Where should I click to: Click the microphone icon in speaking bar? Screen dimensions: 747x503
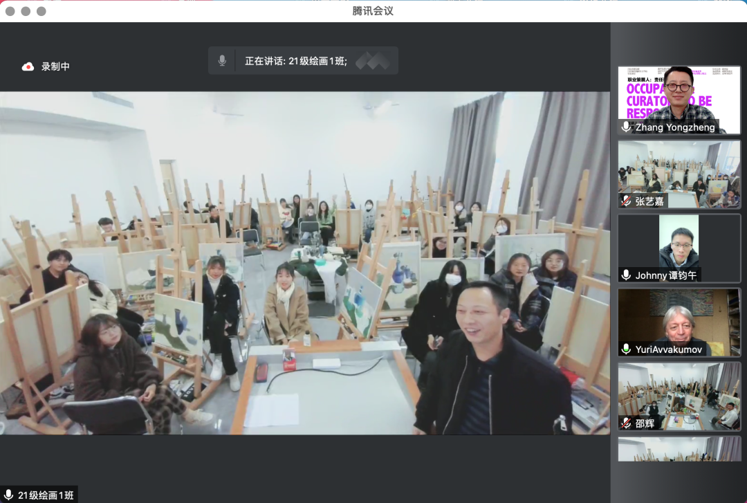[222, 61]
